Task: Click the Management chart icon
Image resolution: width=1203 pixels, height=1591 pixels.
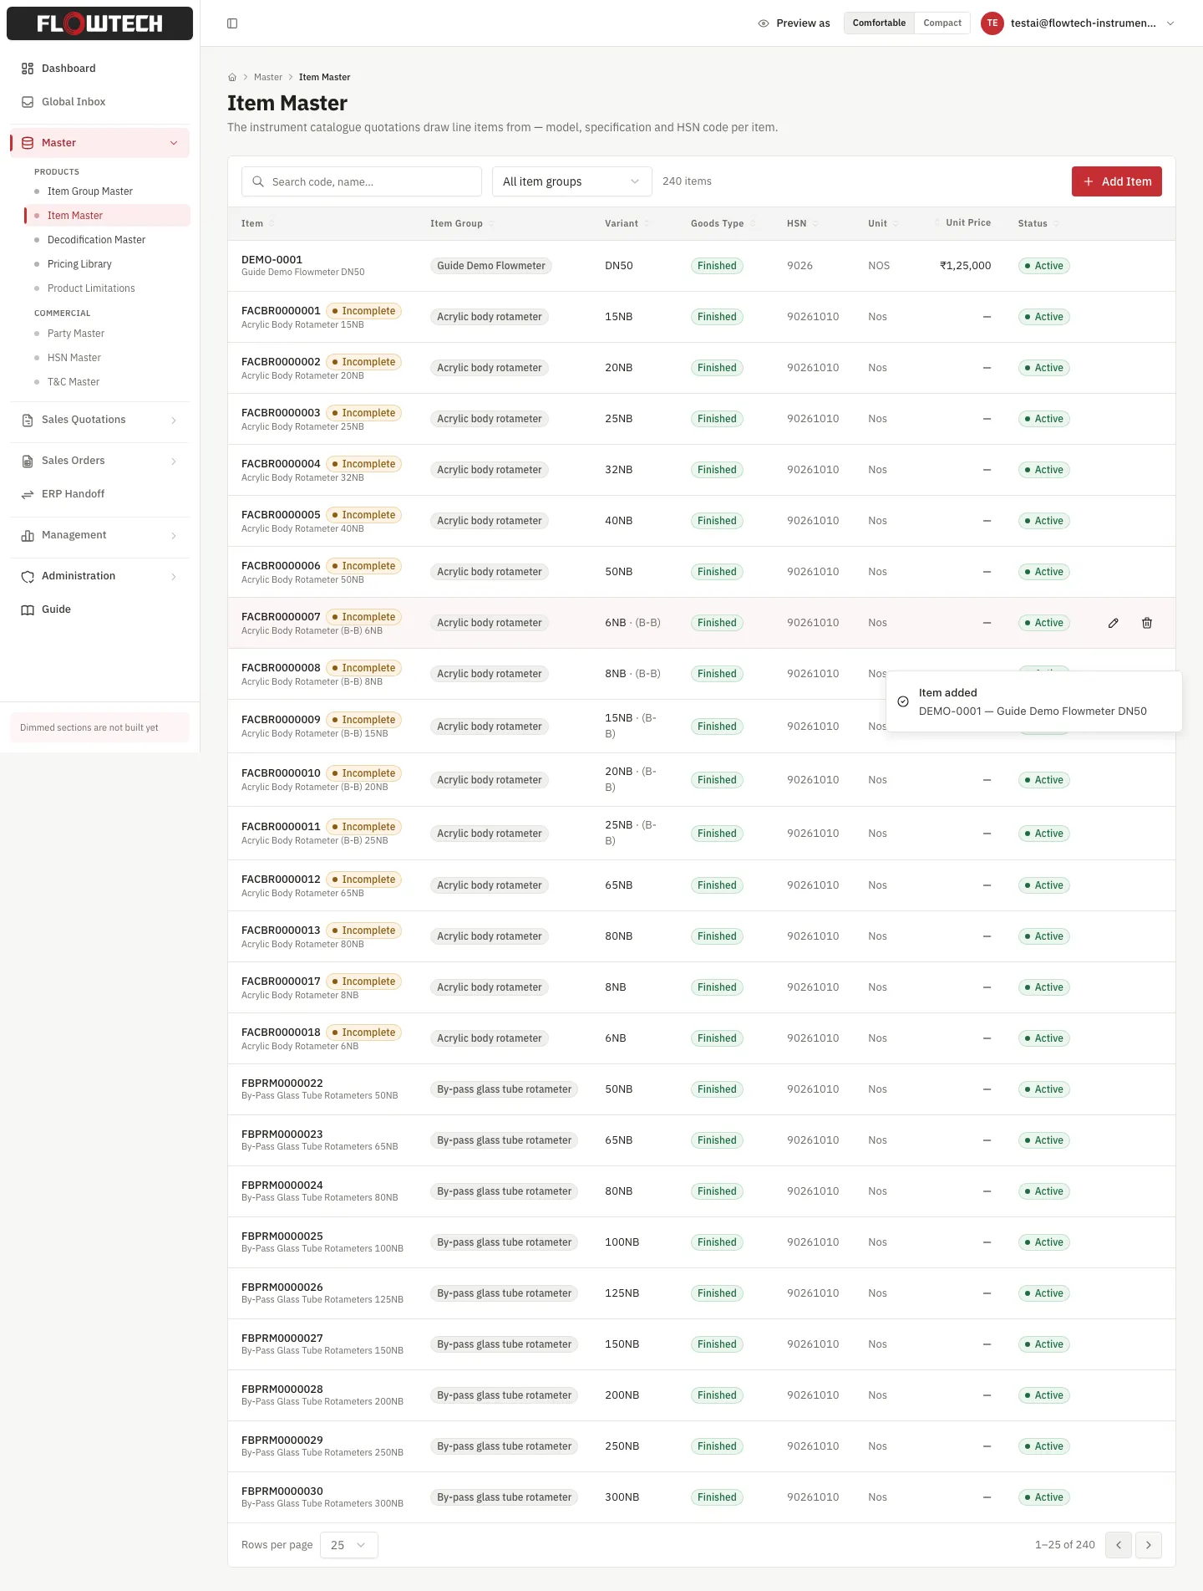Action: click(28, 535)
